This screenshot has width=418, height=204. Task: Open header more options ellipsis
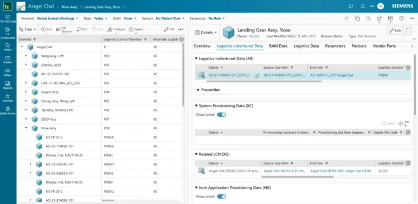coord(371,6)
